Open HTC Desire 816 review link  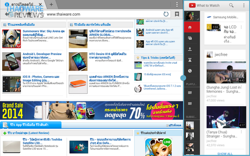[x=108, y=55]
